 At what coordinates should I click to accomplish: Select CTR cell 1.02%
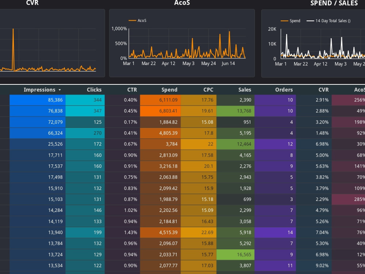click(x=122, y=210)
